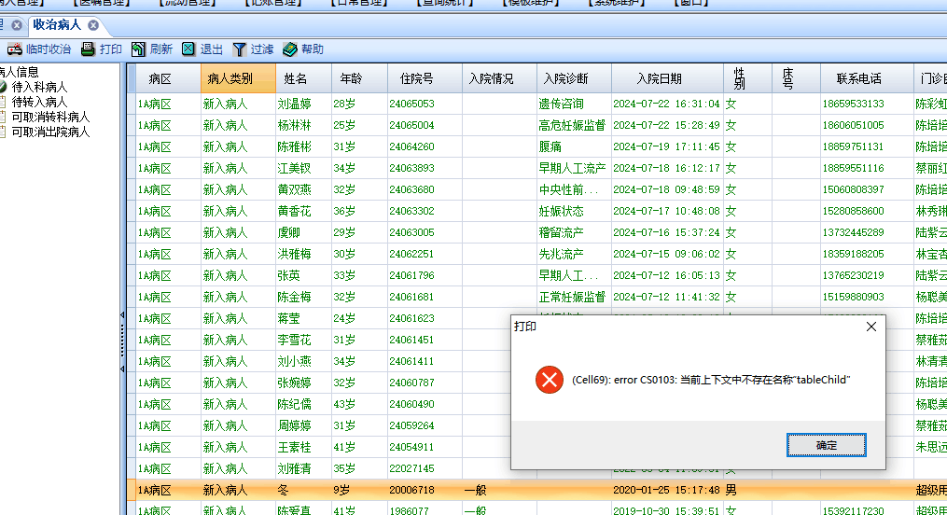Click phone number 13732445289
The height and width of the screenshot is (515, 947).
[853, 232]
